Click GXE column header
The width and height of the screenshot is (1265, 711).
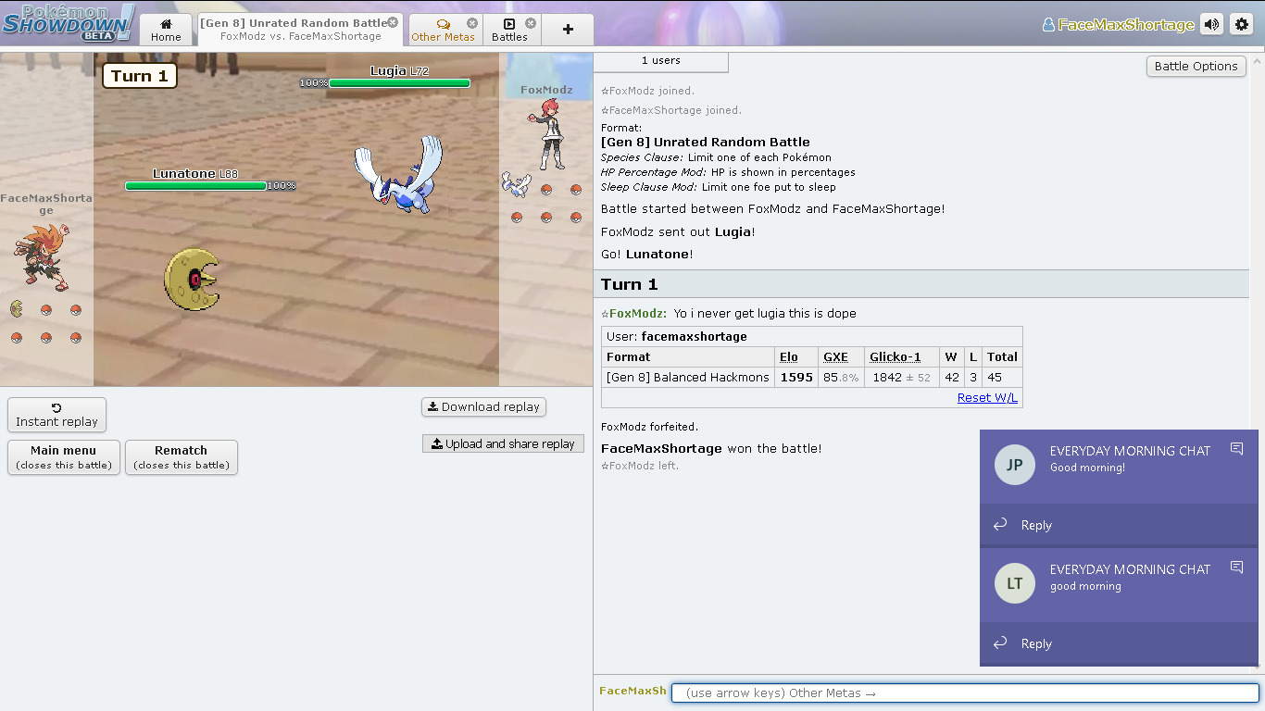click(x=835, y=356)
